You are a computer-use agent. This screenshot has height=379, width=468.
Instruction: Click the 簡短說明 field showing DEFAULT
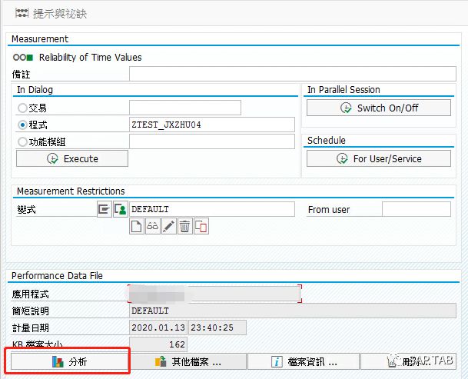tap(293, 311)
